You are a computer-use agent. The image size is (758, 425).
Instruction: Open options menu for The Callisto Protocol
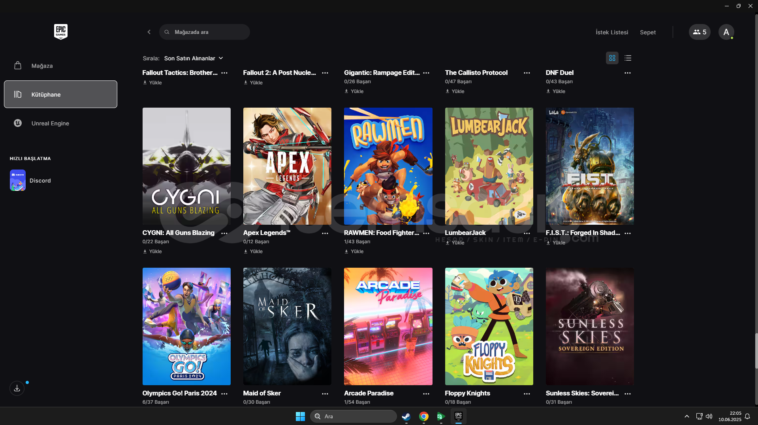[527, 73]
